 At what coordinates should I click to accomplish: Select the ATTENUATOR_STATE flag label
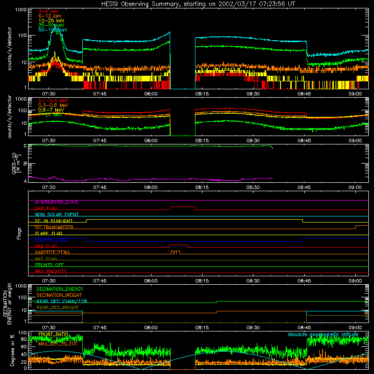57,202
